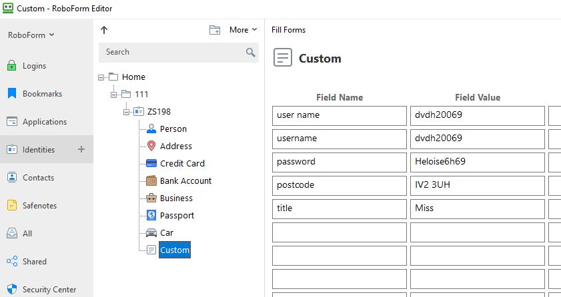Click the search magnifier icon
This screenshot has width=561, height=297.
[x=251, y=52]
